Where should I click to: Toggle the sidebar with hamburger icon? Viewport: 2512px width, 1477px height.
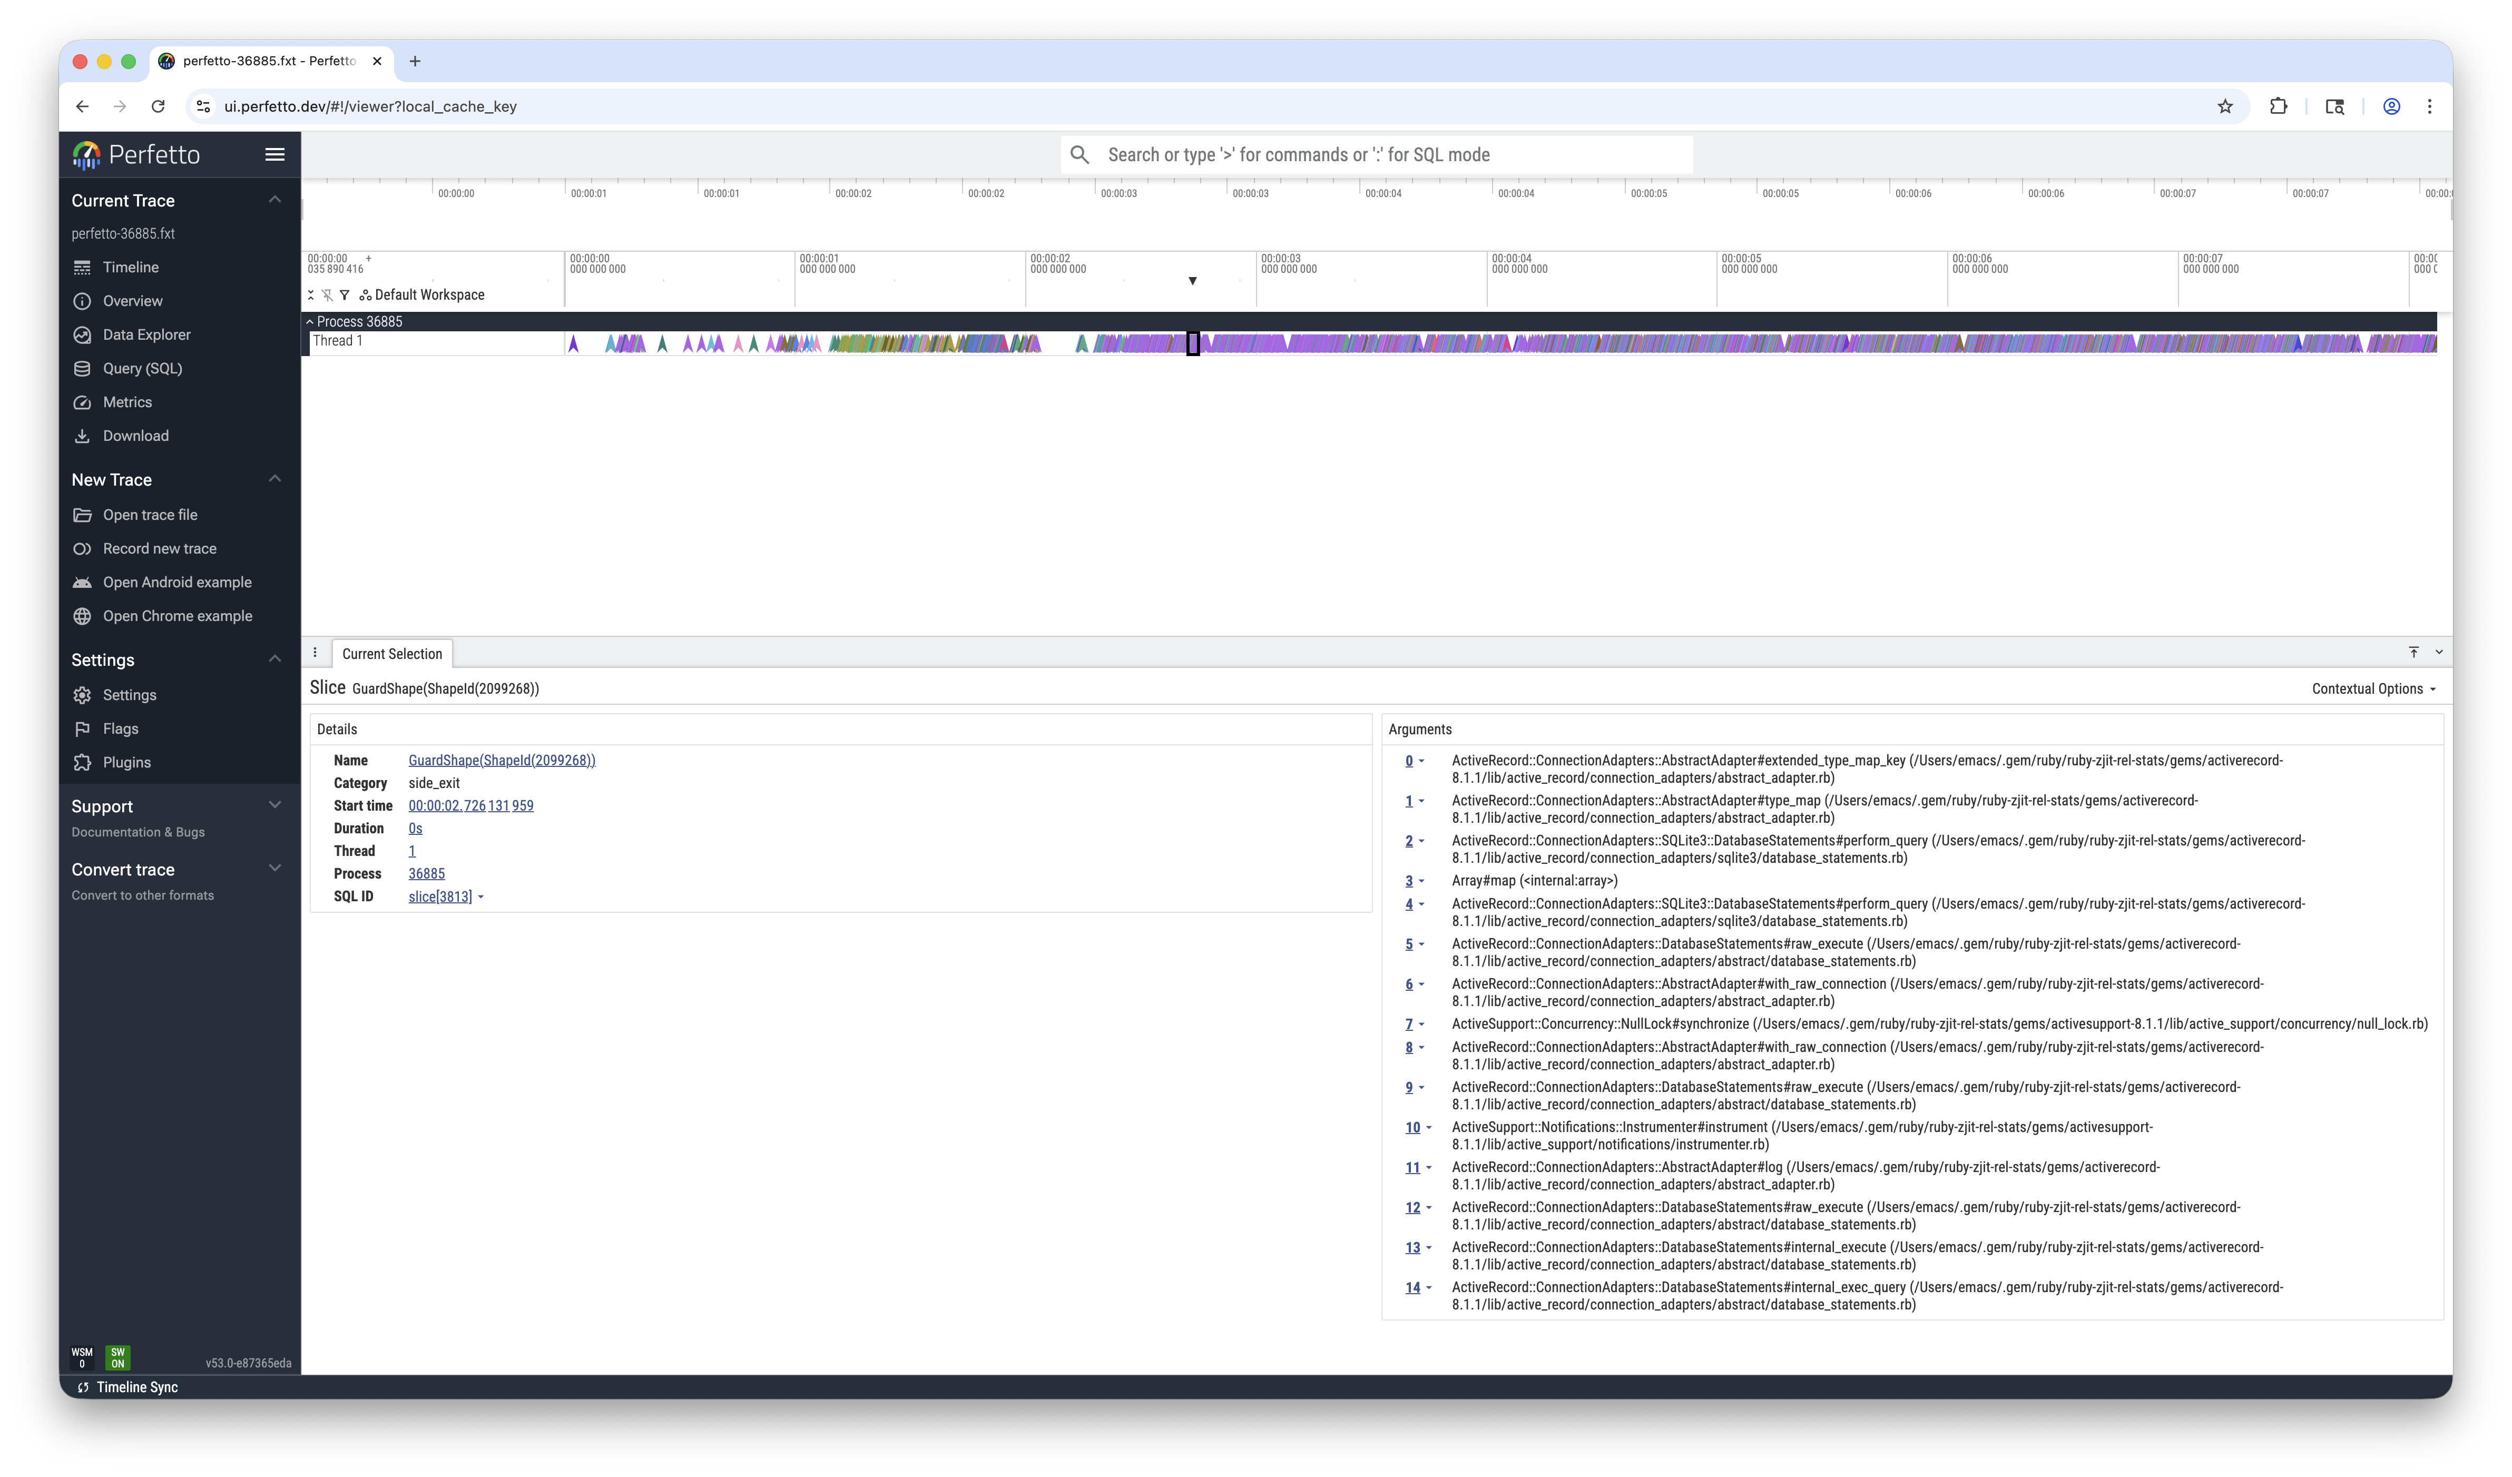coord(274,154)
